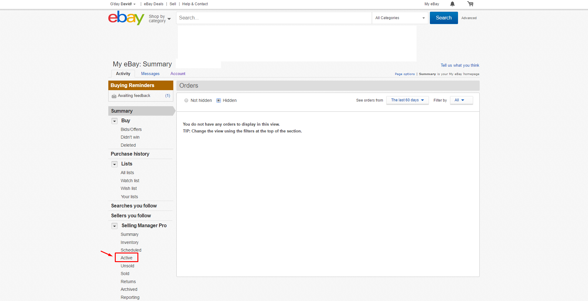Open Sell in the top menu

tap(173, 4)
